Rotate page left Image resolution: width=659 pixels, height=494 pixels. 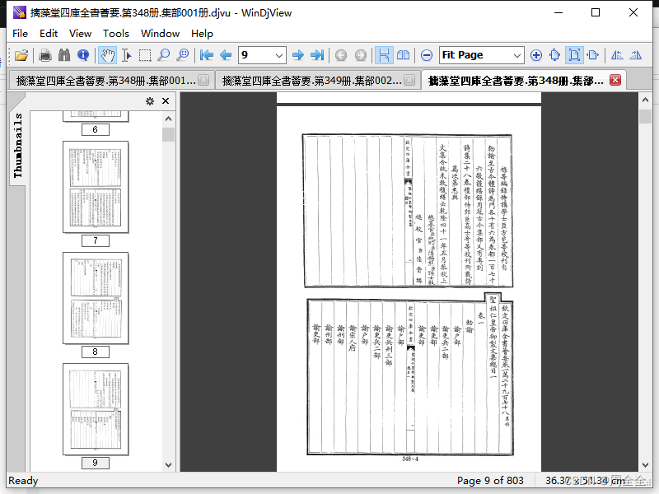[616, 55]
